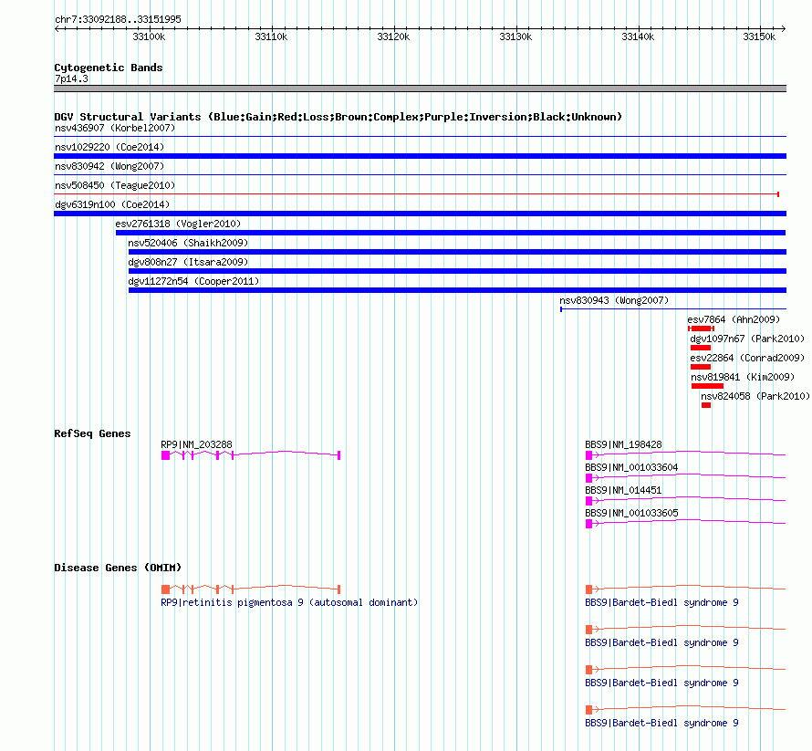This screenshot has height=751, width=812.
Task: Click the magenta RP9 gene model glyph
Action: (x=251, y=455)
